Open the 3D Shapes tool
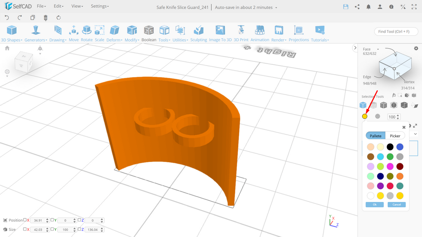 pos(12,34)
